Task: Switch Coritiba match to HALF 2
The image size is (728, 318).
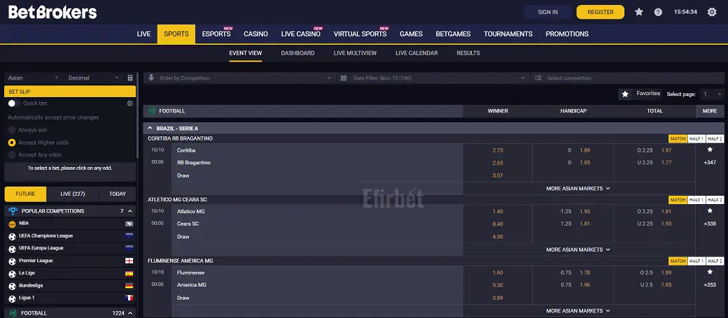Action: [715, 138]
